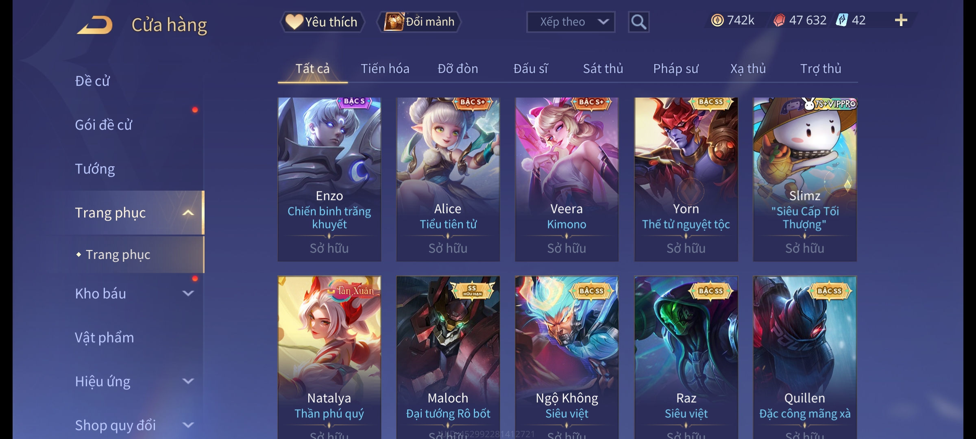Tap the red gem currency icon
Viewport: 976px width, 439px height.
tap(779, 20)
